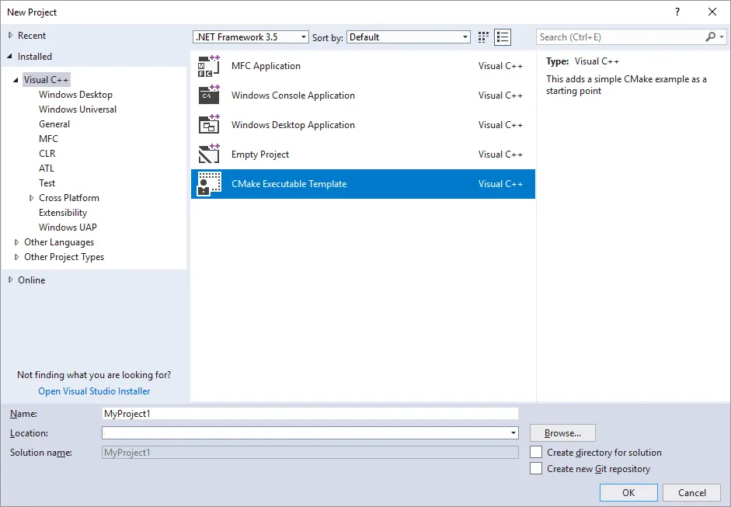Click the project Name input field
The width and height of the screenshot is (731, 507).
click(x=310, y=414)
